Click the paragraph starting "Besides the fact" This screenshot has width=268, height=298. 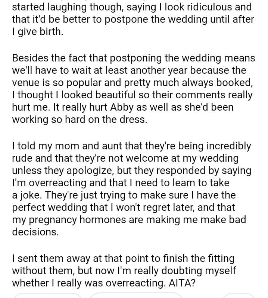pyautogui.click(x=133, y=89)
